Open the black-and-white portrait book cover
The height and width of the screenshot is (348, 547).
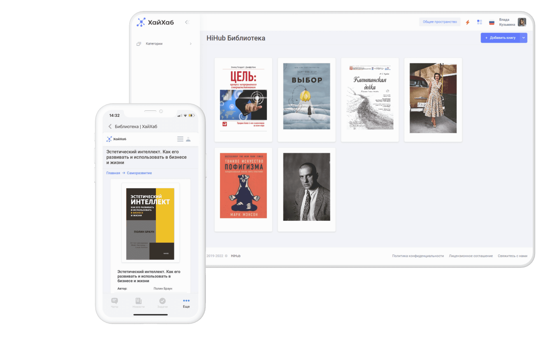(307, 187)
